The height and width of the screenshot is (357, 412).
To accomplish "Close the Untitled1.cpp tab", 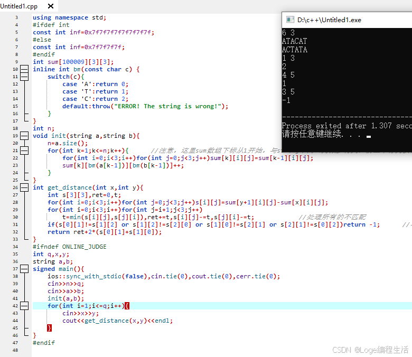I will point(51,6).
